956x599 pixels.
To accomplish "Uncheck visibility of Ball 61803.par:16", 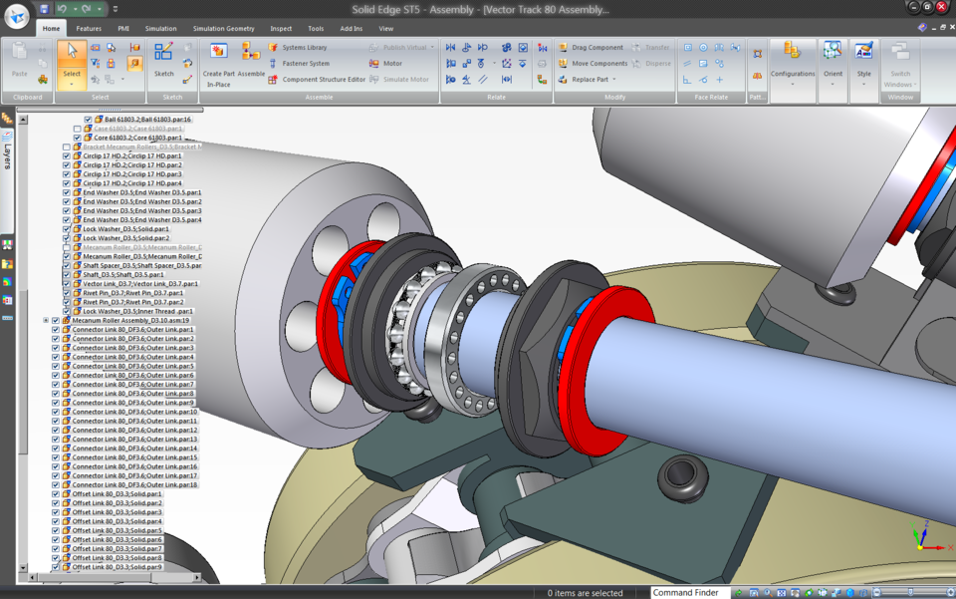I will 89,120.
